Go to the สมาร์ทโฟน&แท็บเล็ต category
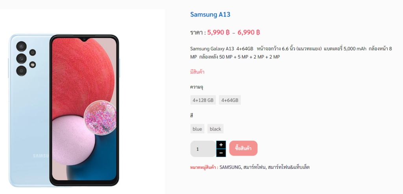The width and height of the screenshot is (403, 194). pos(288,167)
